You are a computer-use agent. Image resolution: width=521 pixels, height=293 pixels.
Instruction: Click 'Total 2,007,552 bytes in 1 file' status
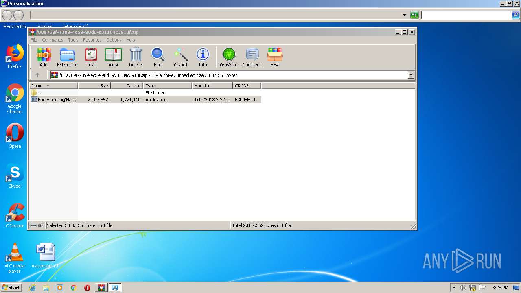click(261, 225)
